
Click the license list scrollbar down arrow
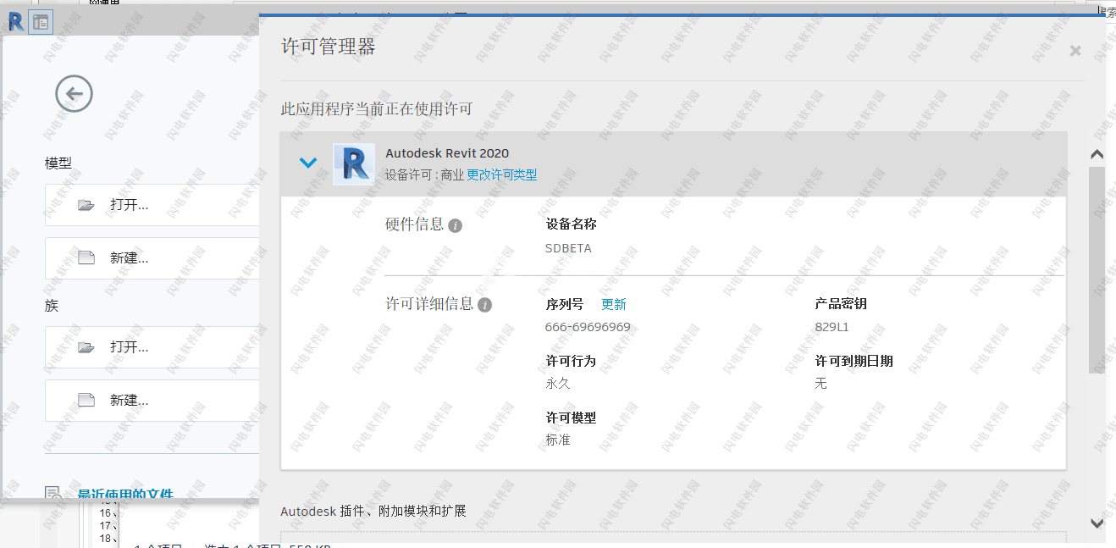(x=1097, y=523)
